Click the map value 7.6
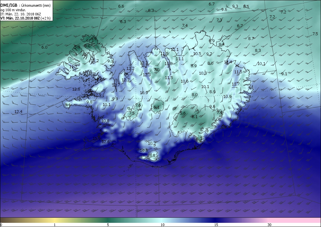Viewport: 321px width, 227px height. pos(138,105)
